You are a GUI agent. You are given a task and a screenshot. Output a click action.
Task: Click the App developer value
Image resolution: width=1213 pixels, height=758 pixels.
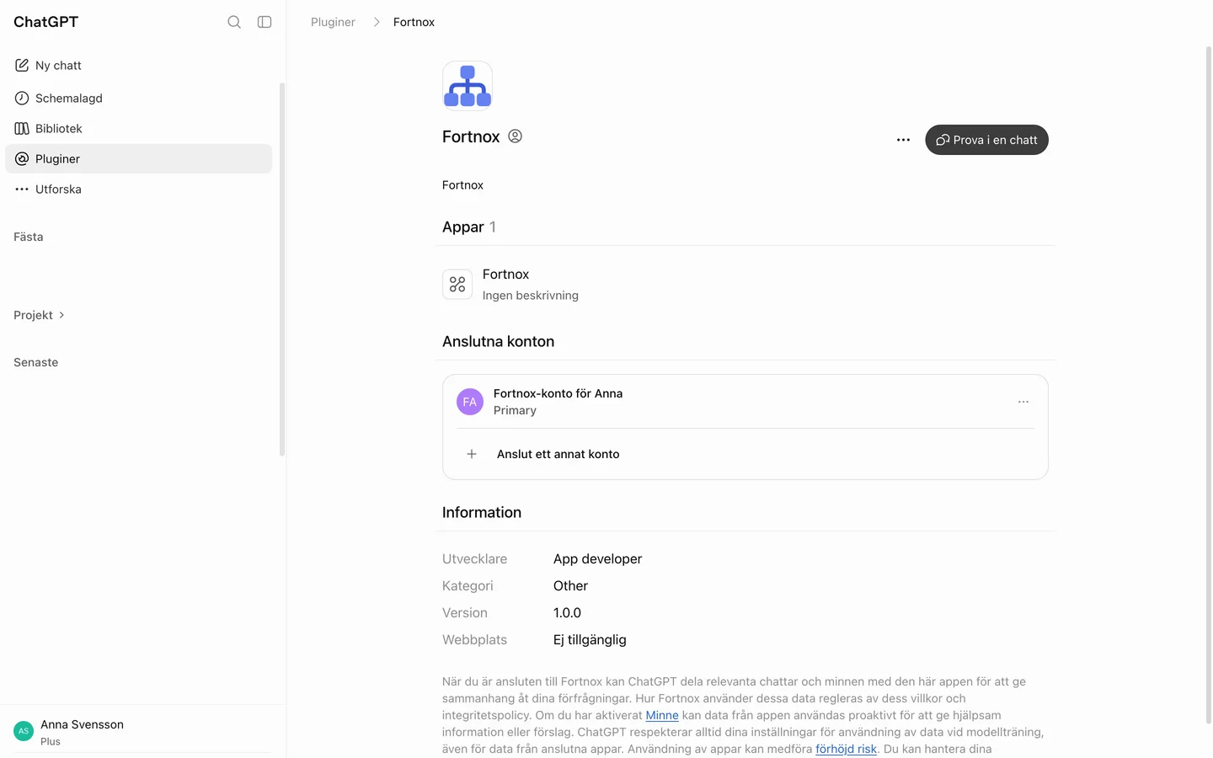coord(597,559)
